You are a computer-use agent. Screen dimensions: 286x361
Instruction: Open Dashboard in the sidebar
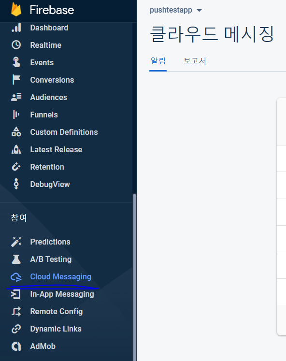click(49, 28)
